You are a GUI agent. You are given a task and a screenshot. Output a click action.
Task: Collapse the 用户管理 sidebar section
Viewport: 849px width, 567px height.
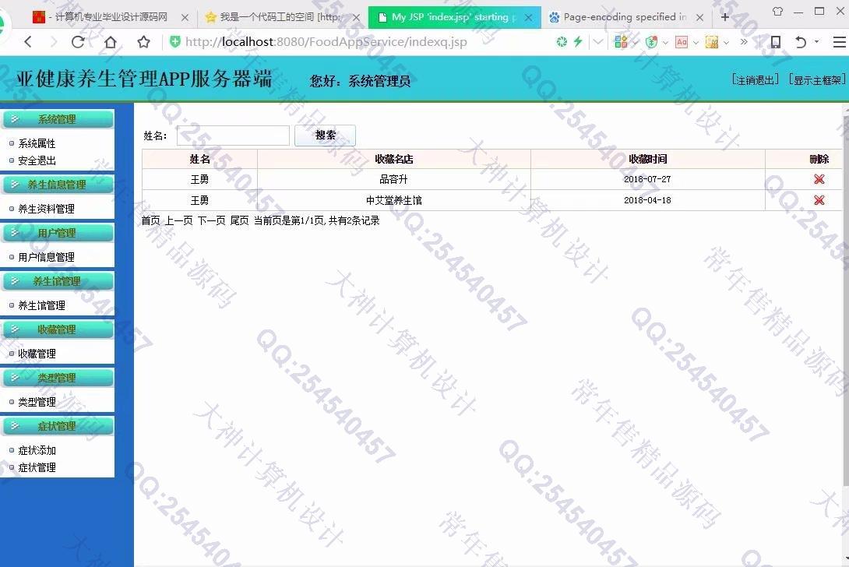pyautogui.click(x=58, y=233)
